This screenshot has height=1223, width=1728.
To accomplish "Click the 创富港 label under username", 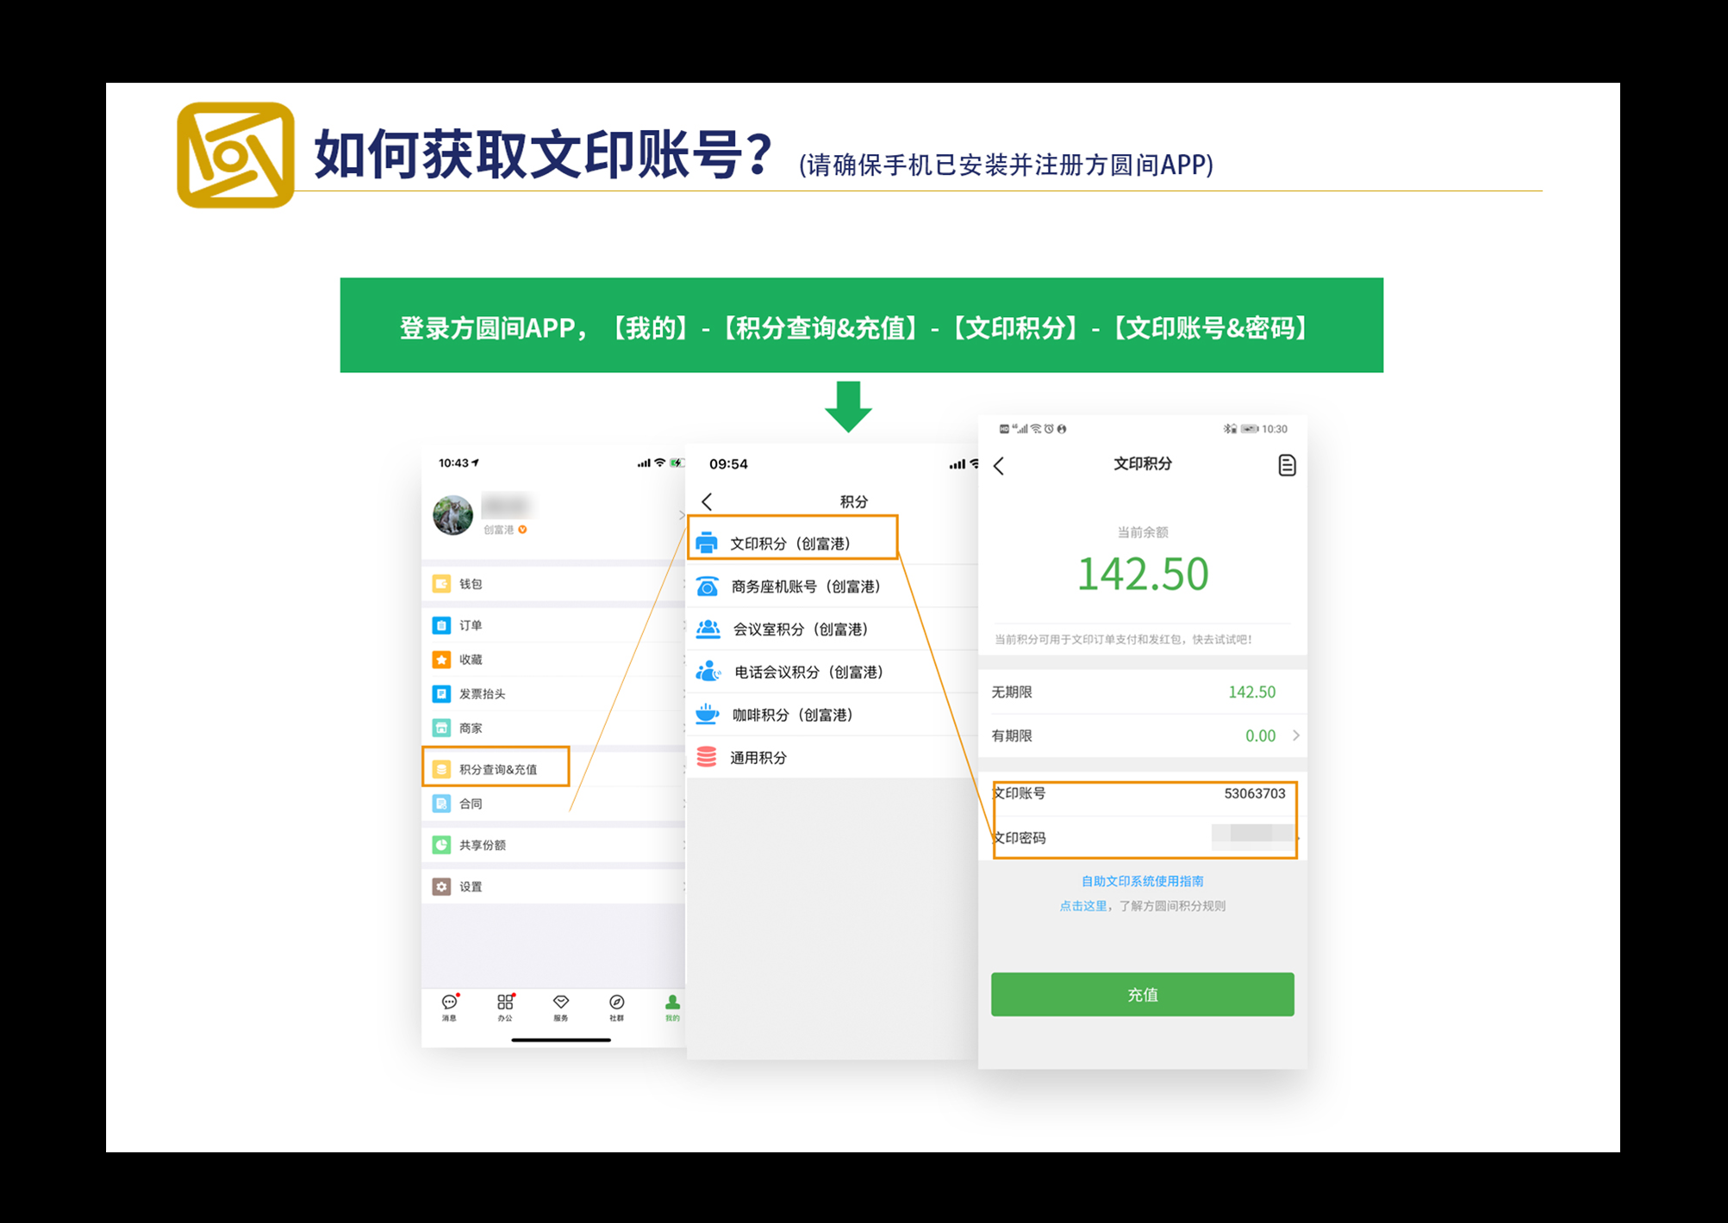I will tap(498, 530).
